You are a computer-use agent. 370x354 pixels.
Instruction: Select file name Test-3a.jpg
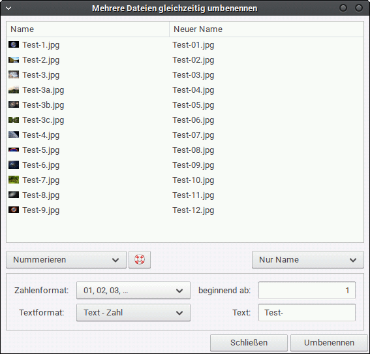click(x=43, y=90)
